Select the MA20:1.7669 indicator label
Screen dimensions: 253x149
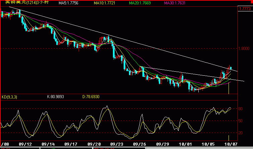coord(140,3)
